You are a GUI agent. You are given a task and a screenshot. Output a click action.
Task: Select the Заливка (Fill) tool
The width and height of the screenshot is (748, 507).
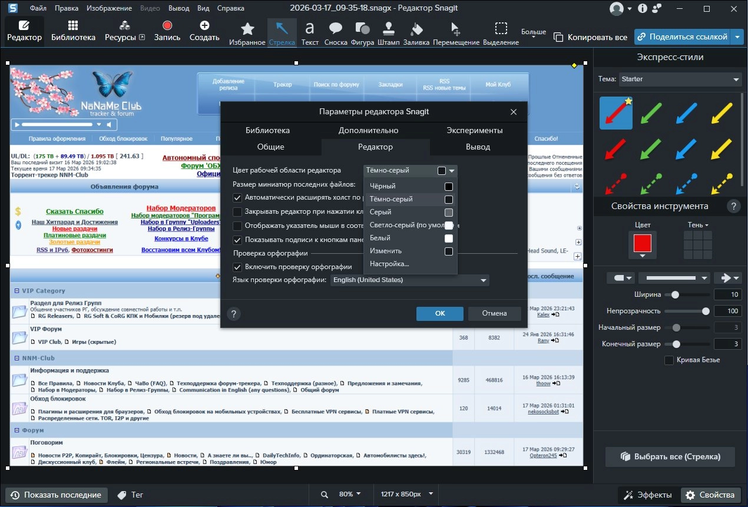(416, 33)
